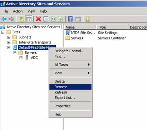Open the Help menu in menu bar

[x=43, y=11]
